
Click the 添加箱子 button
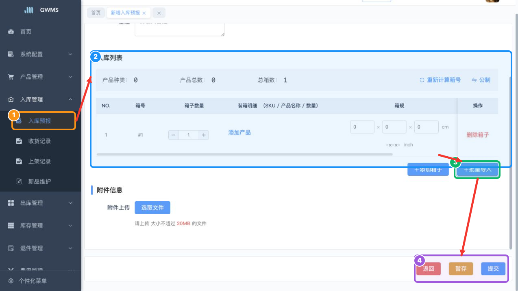(428, 170)
